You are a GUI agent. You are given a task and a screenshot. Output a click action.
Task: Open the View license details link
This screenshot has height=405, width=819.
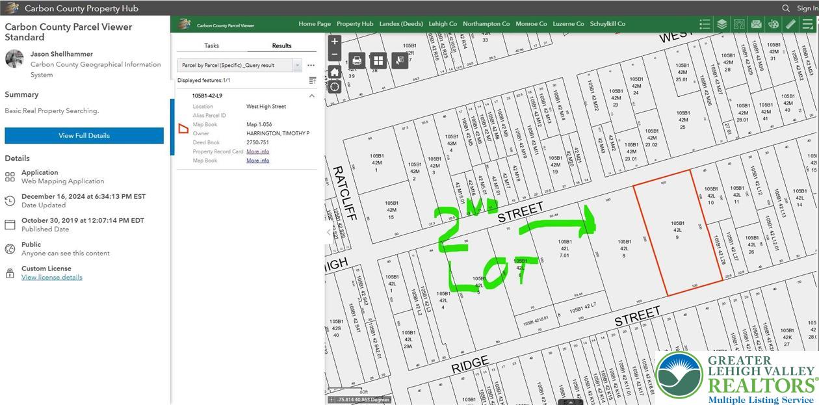tap(52, 277)
